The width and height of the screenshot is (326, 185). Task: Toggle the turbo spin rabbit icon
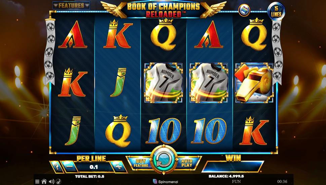[58, 181]
